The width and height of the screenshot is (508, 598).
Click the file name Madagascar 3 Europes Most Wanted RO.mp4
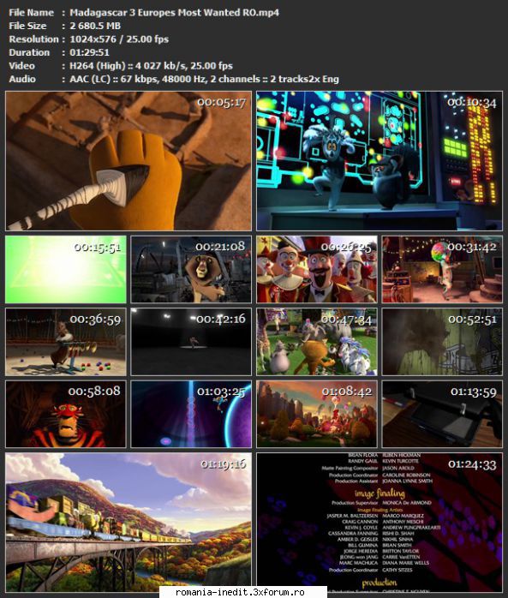point(174,13)
